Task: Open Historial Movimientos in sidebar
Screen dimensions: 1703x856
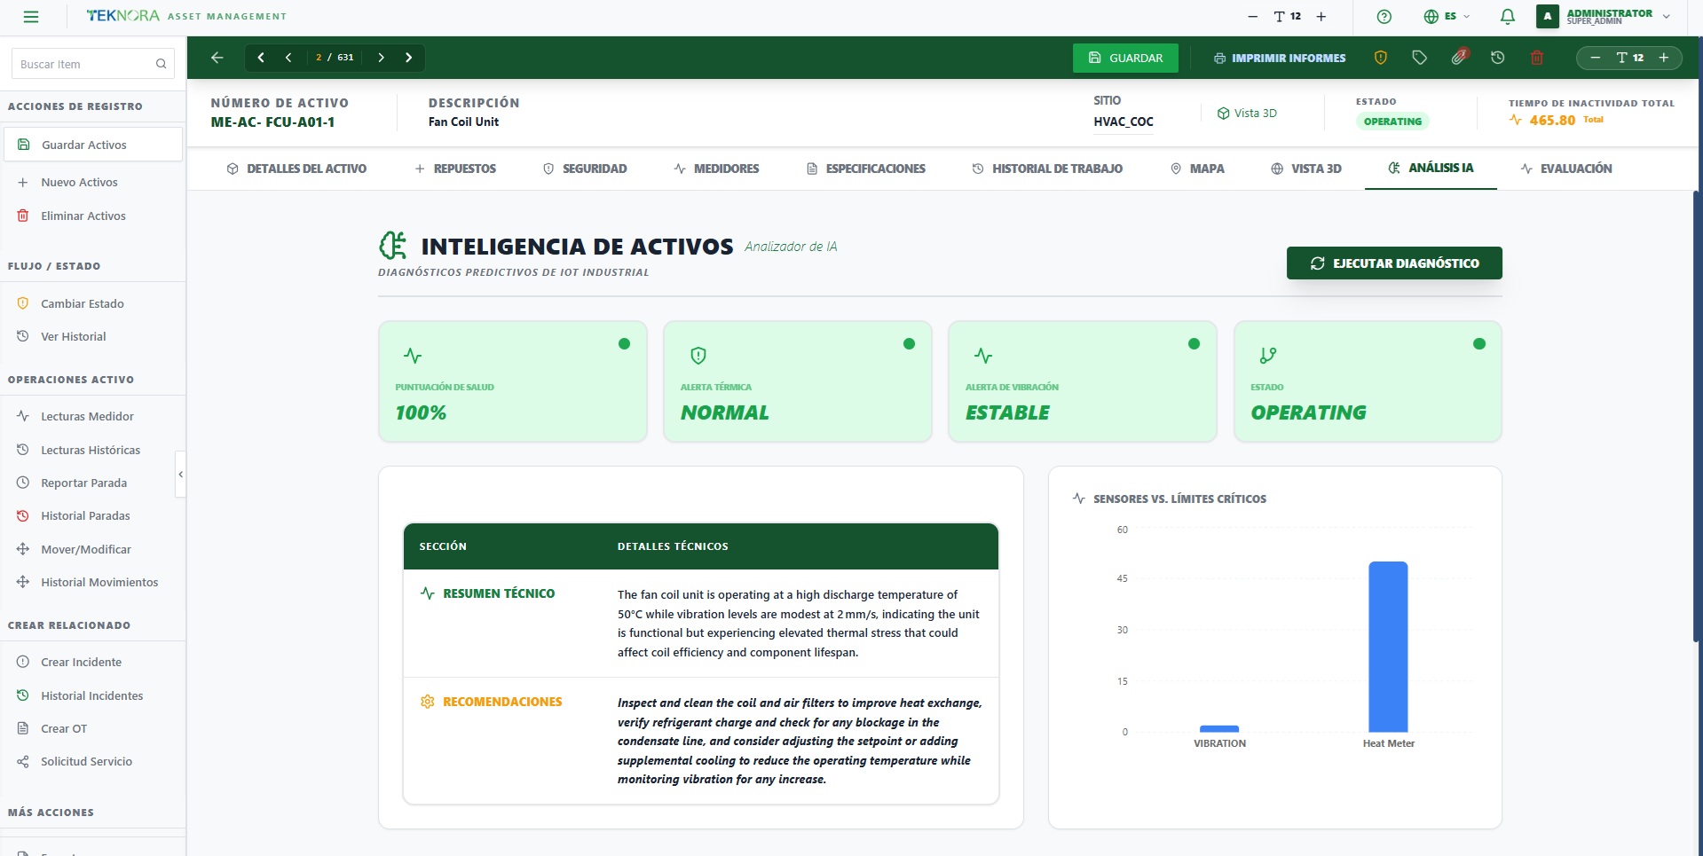Action: tap(93, 582)
